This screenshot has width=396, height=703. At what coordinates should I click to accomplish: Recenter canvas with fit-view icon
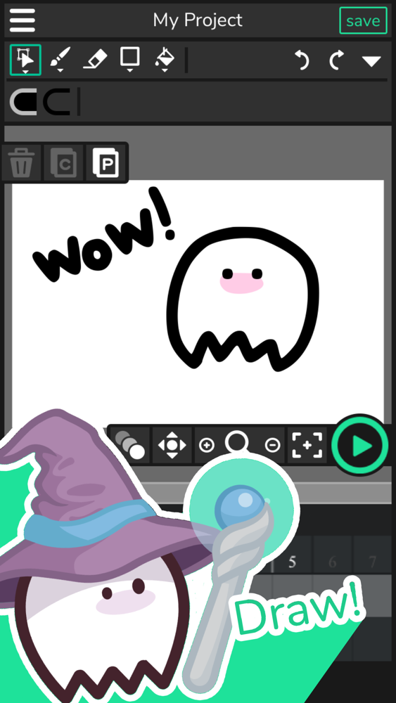307,445
